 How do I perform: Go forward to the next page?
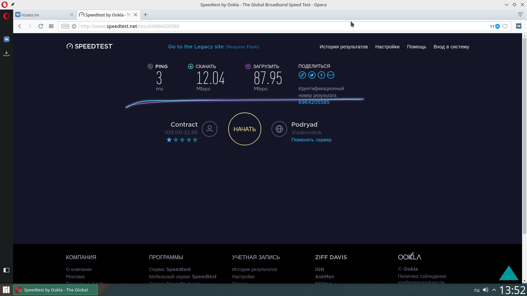30,26
